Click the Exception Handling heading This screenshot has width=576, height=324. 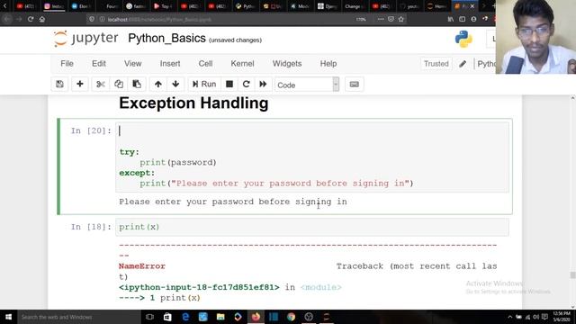(x=193, y=103)
